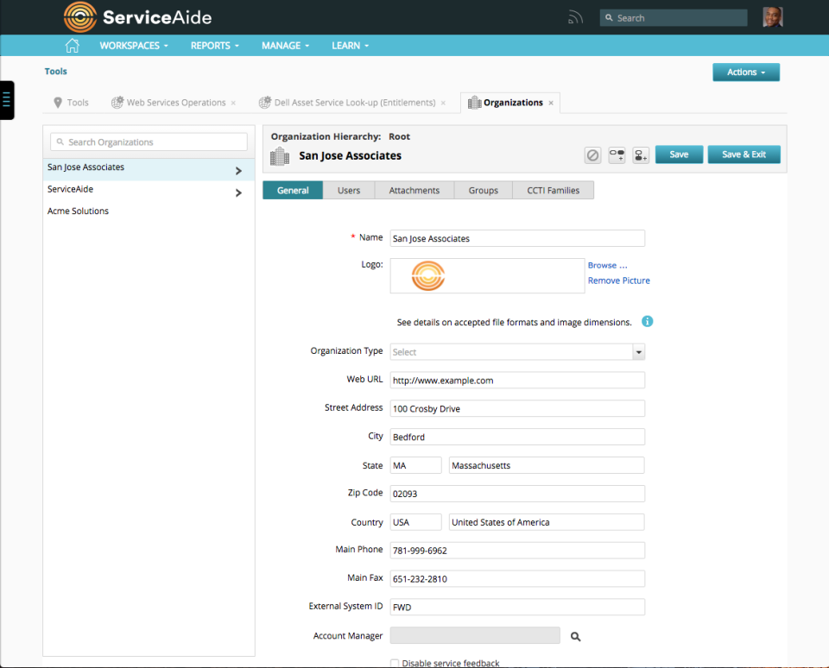829x668 pixels.
Task: Toggle Disable service feedback checkbox
Action: [x=395, y=663]
